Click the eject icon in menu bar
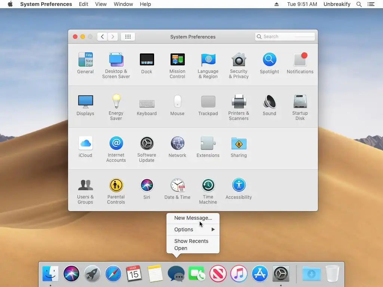 click(x=276, y=4)
